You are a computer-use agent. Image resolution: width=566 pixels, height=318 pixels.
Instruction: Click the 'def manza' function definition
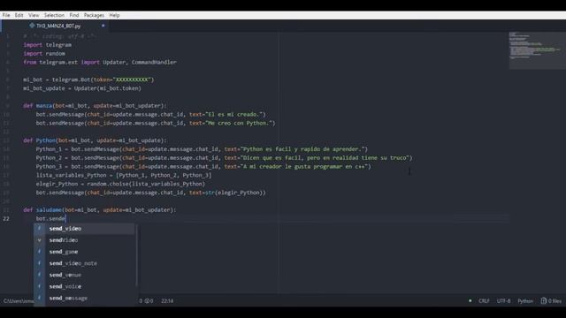95,106
